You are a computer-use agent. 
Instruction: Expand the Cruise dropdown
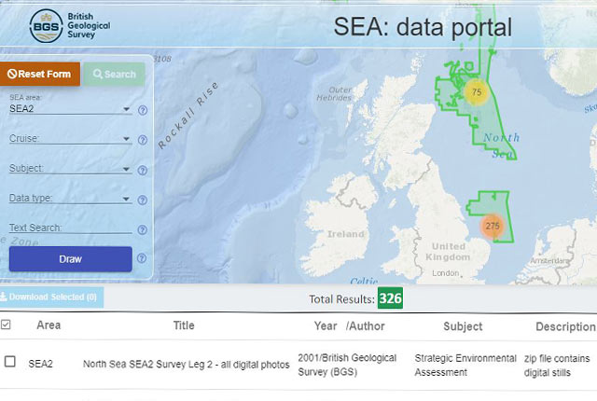pyautogui.click(x=71, y=139)
